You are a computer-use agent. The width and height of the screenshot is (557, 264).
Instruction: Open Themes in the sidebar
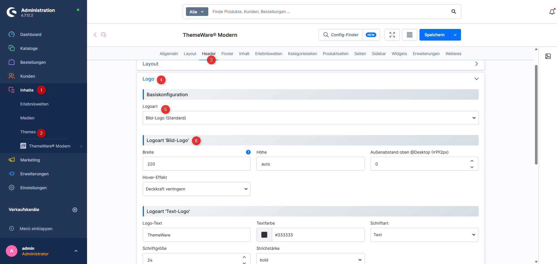tap(28, 132)
